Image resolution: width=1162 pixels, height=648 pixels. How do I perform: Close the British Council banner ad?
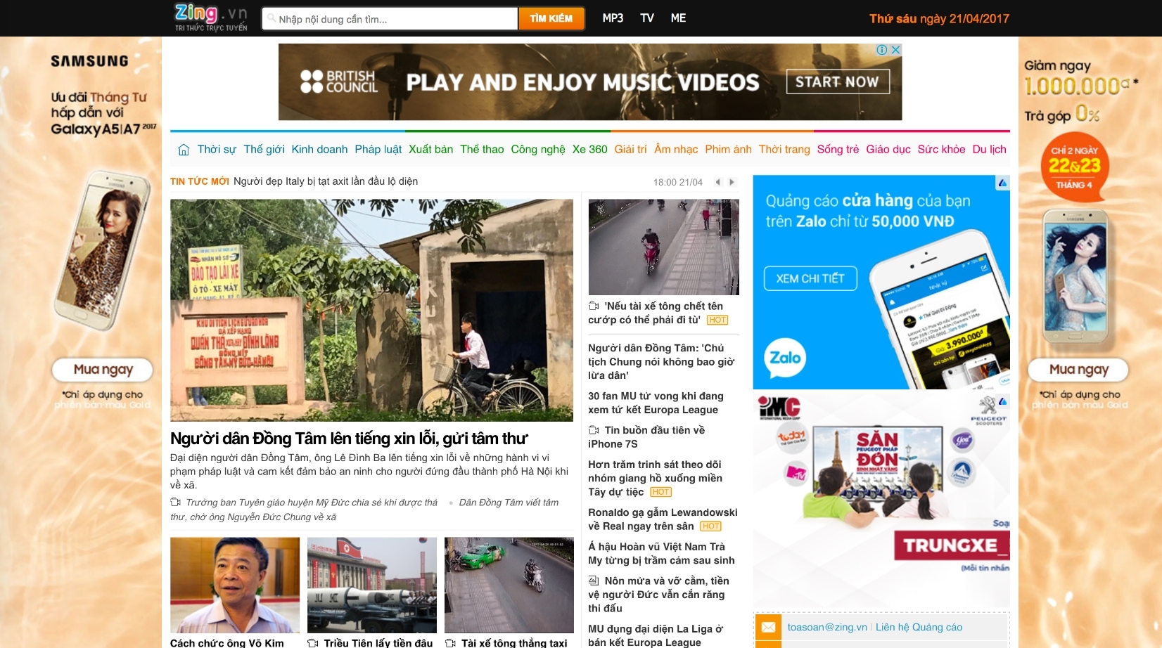[x=895, y=50]
